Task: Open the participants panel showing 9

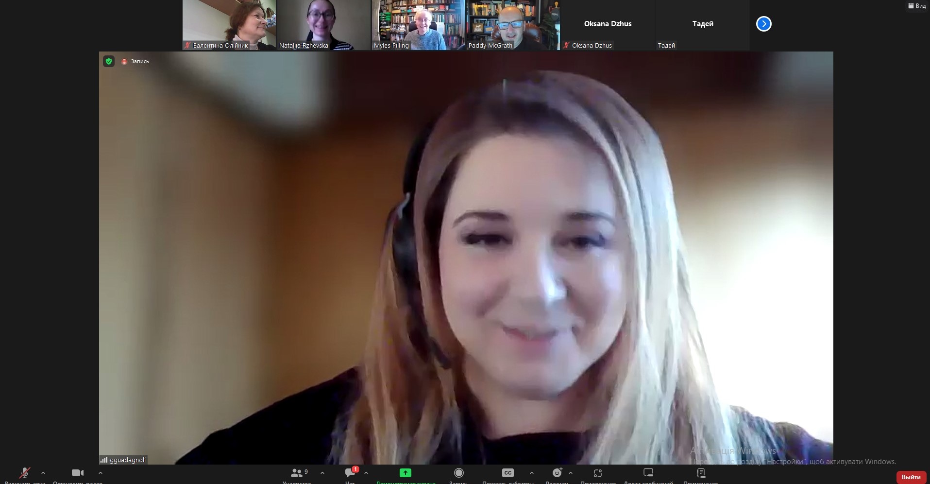Action: (299, 473)
